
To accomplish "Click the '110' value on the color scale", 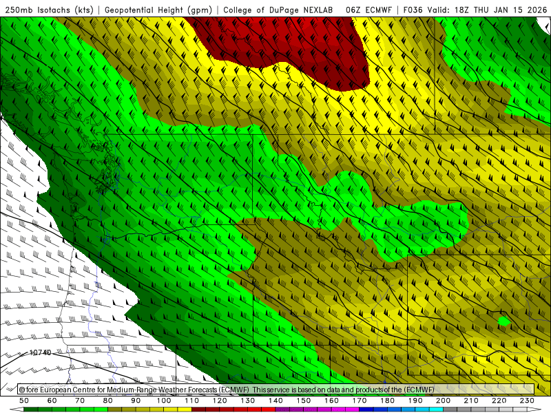I will pos(192,401).
